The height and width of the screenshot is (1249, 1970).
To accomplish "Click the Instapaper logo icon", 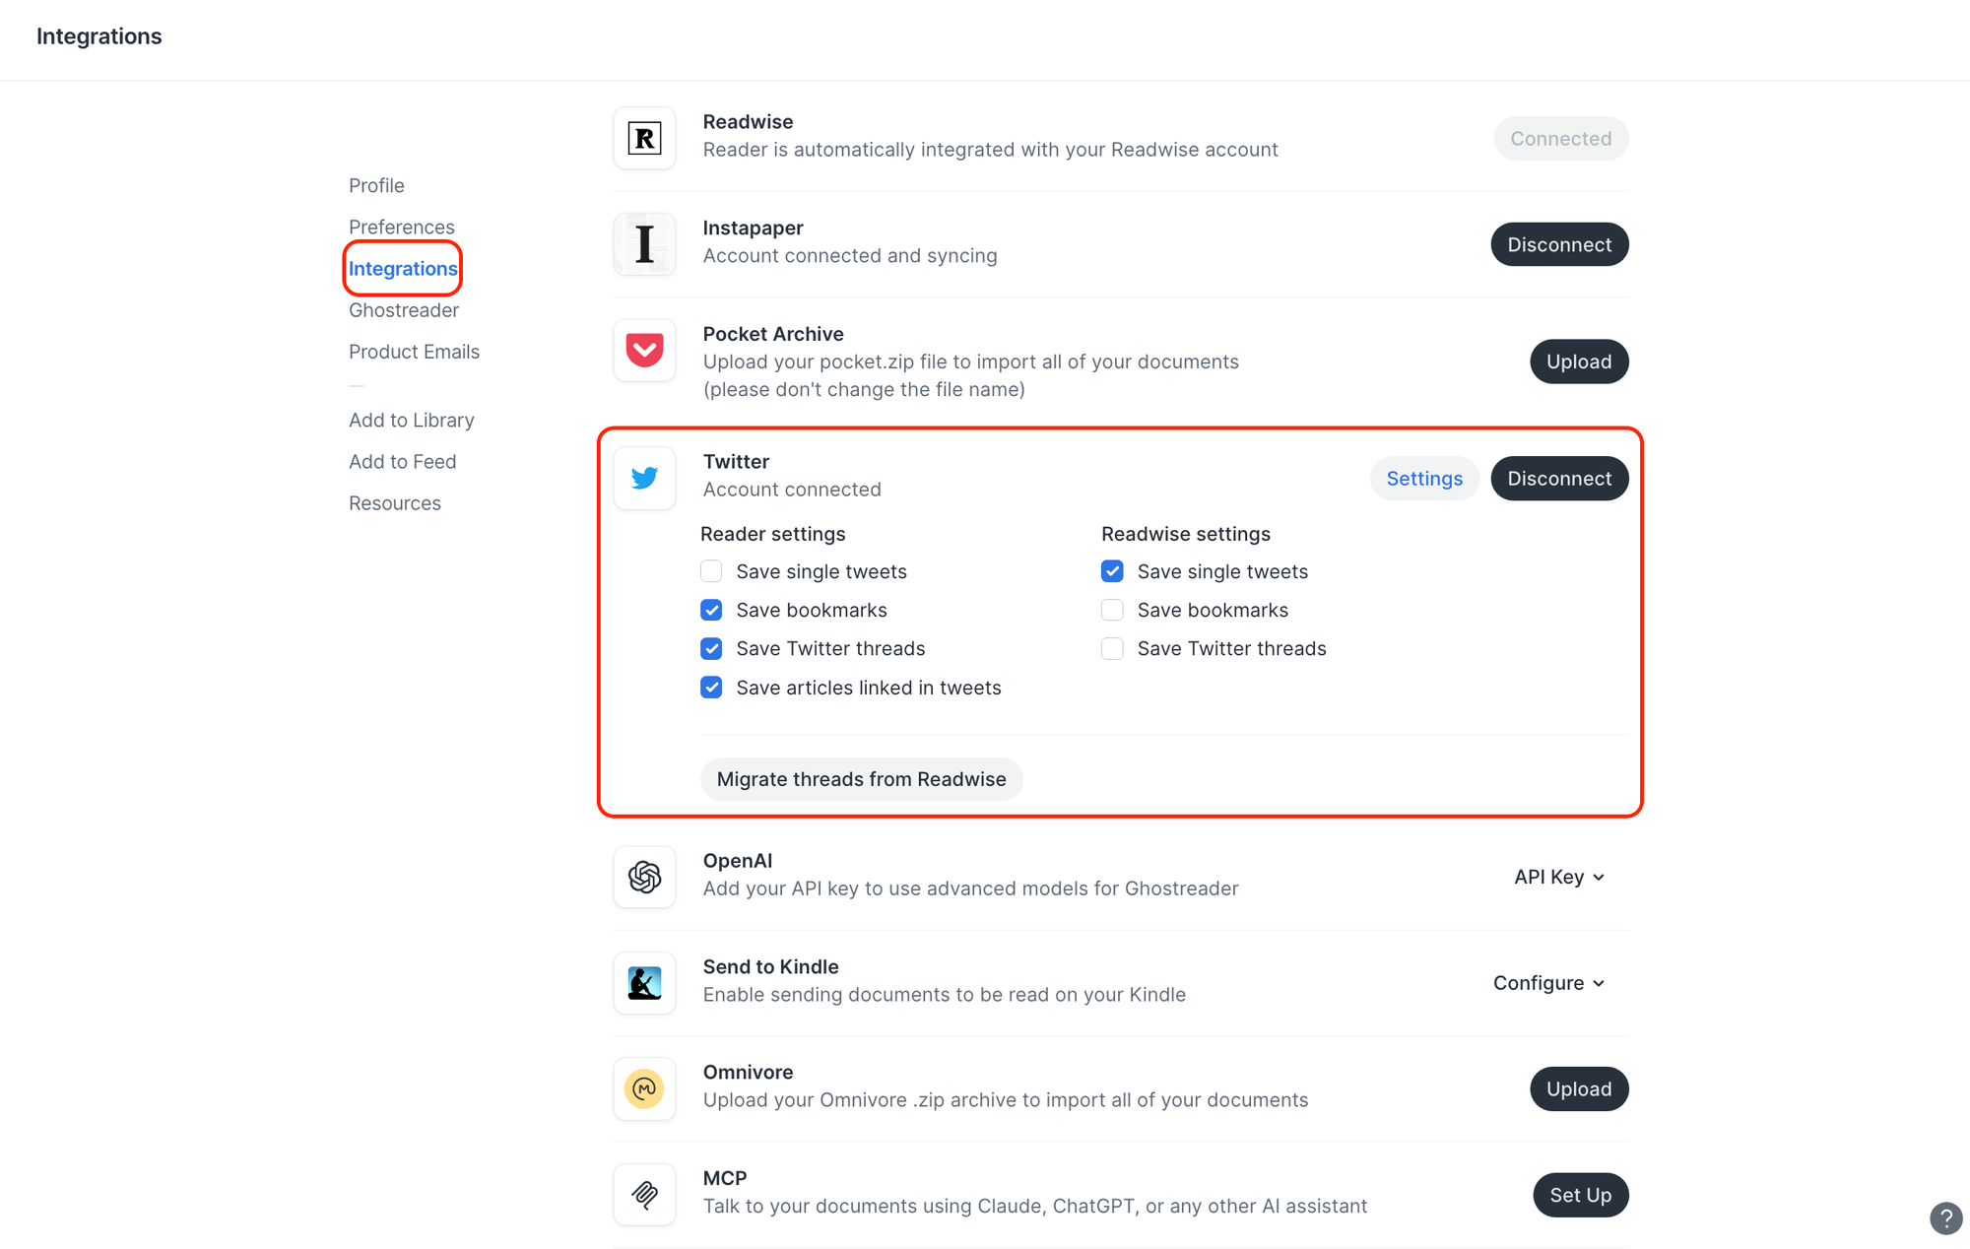I will point(644,244).
